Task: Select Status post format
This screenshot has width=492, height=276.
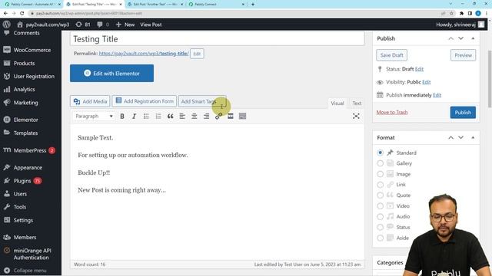Action: pyautogui.click(x=380, y=227)
